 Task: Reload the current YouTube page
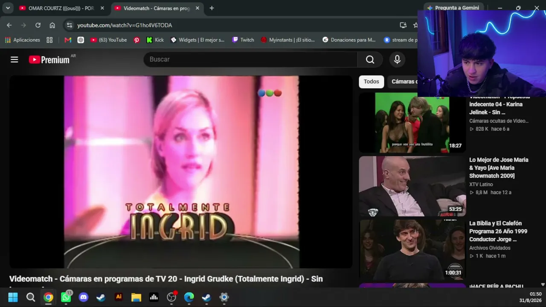pos(38,25)
